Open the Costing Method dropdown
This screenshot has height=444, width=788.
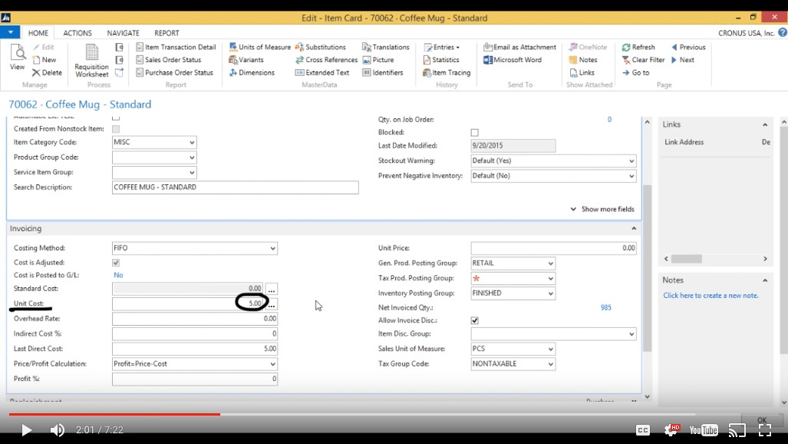coord(272,249)
